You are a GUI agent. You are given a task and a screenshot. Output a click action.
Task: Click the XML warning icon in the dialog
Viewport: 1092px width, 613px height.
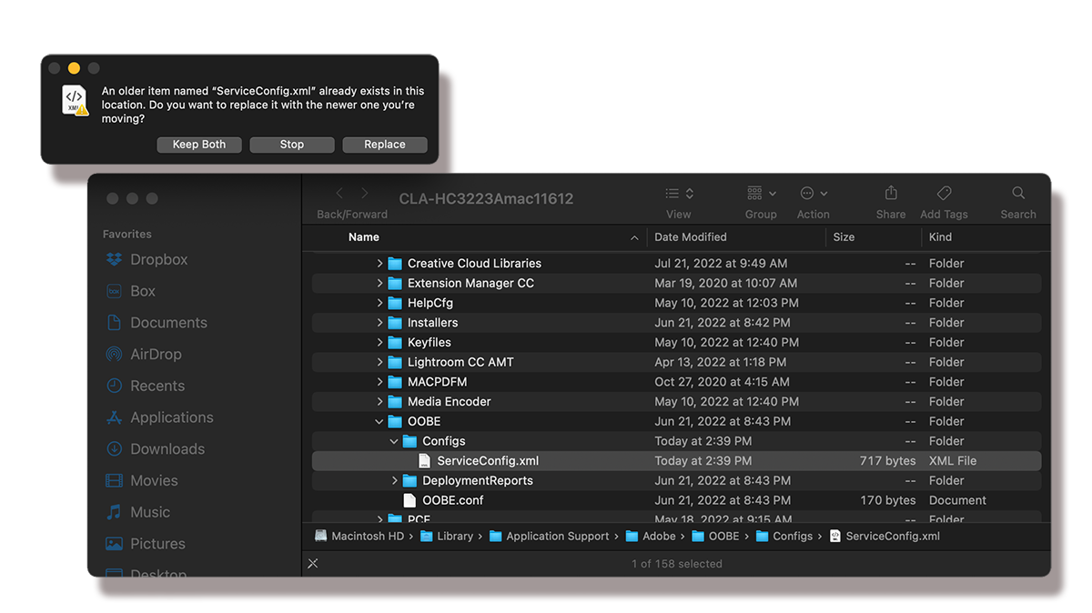(76, 100)
